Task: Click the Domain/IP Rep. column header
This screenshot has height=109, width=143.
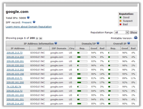Action: [x=82, y=48]
